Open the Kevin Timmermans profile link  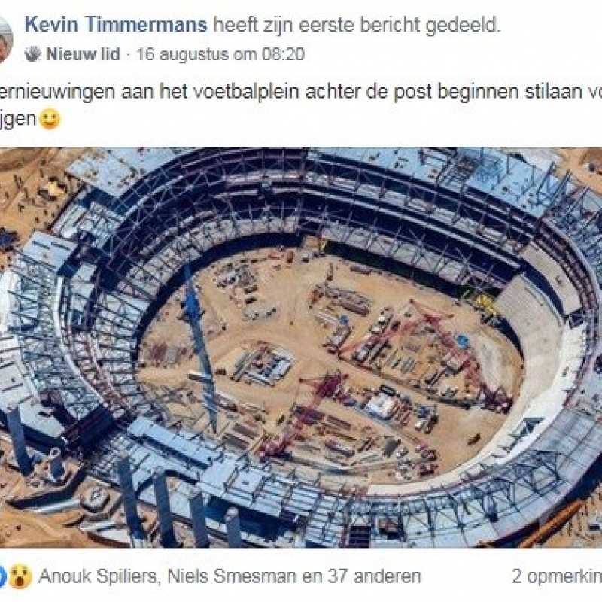116,25
